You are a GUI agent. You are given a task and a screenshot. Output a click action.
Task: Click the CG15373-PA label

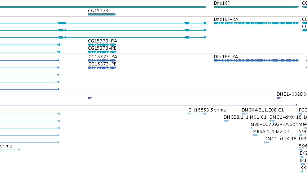[103, 57]
